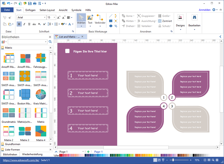Click the Anmelden sign-in link
The image size is (224, 164).
click(x=204, y=10)
